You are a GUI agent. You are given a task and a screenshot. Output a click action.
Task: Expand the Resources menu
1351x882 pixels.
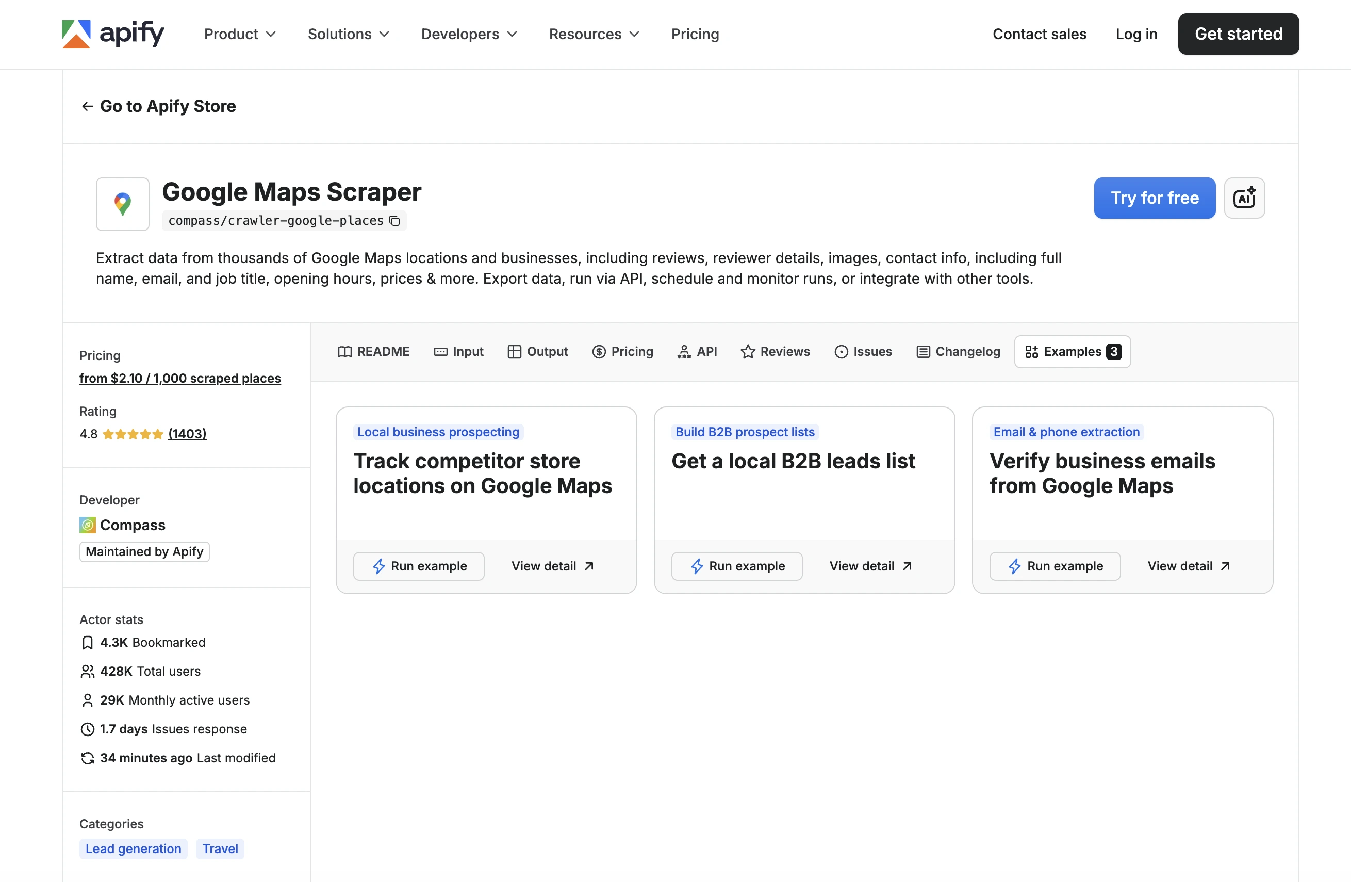click(594, 34)
